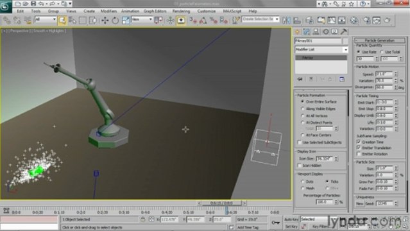Open the Motion command panel tab
The image size is (410, 231).
(x=326, y=31)
